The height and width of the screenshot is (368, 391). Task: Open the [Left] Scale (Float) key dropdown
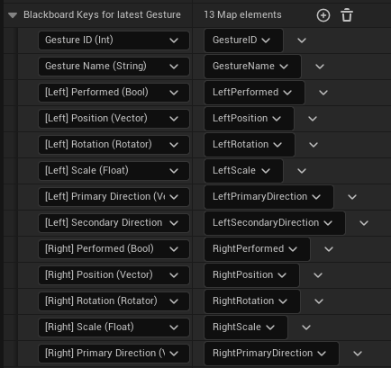click(114, 171)
